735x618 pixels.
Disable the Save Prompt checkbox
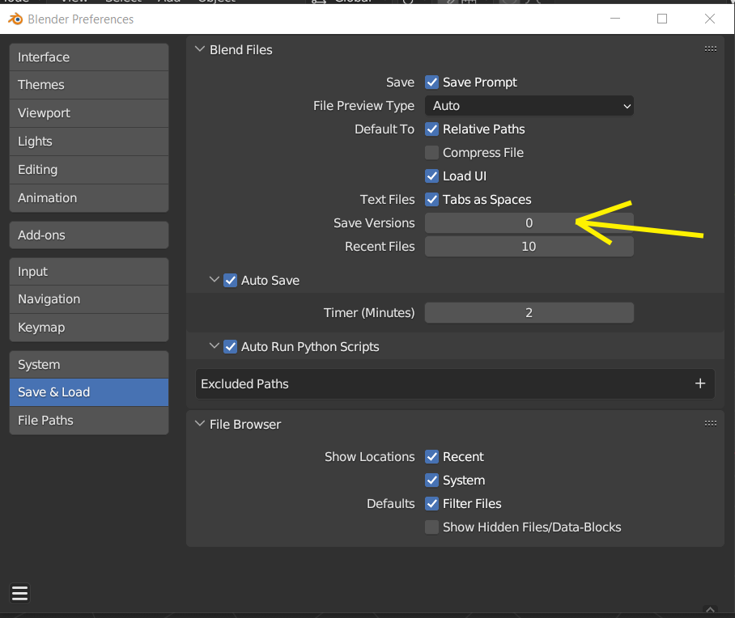pyautogui.click(x=432, y=83)
